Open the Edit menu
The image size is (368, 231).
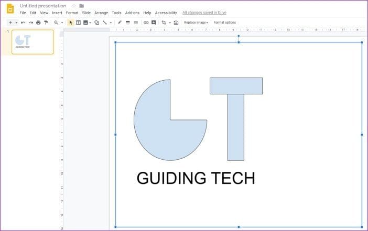33,13
